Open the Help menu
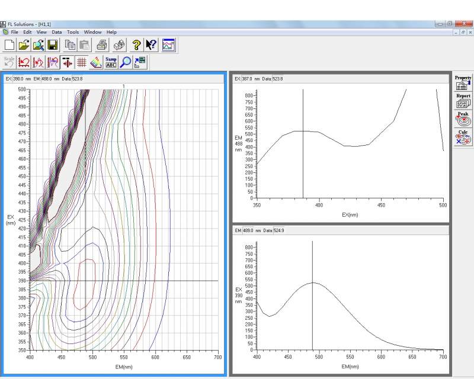 111,32
